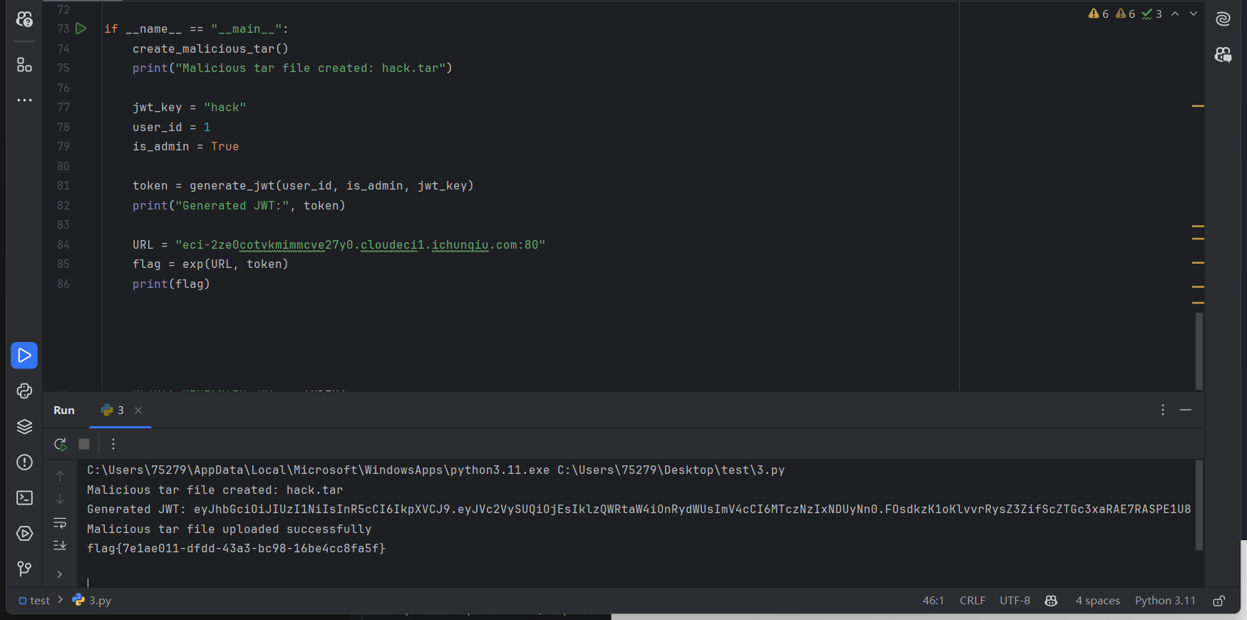Viewport: 1247px width, 620px height.
Task: Click the jwt_key assignment on line 77
Action: [189, 108]
